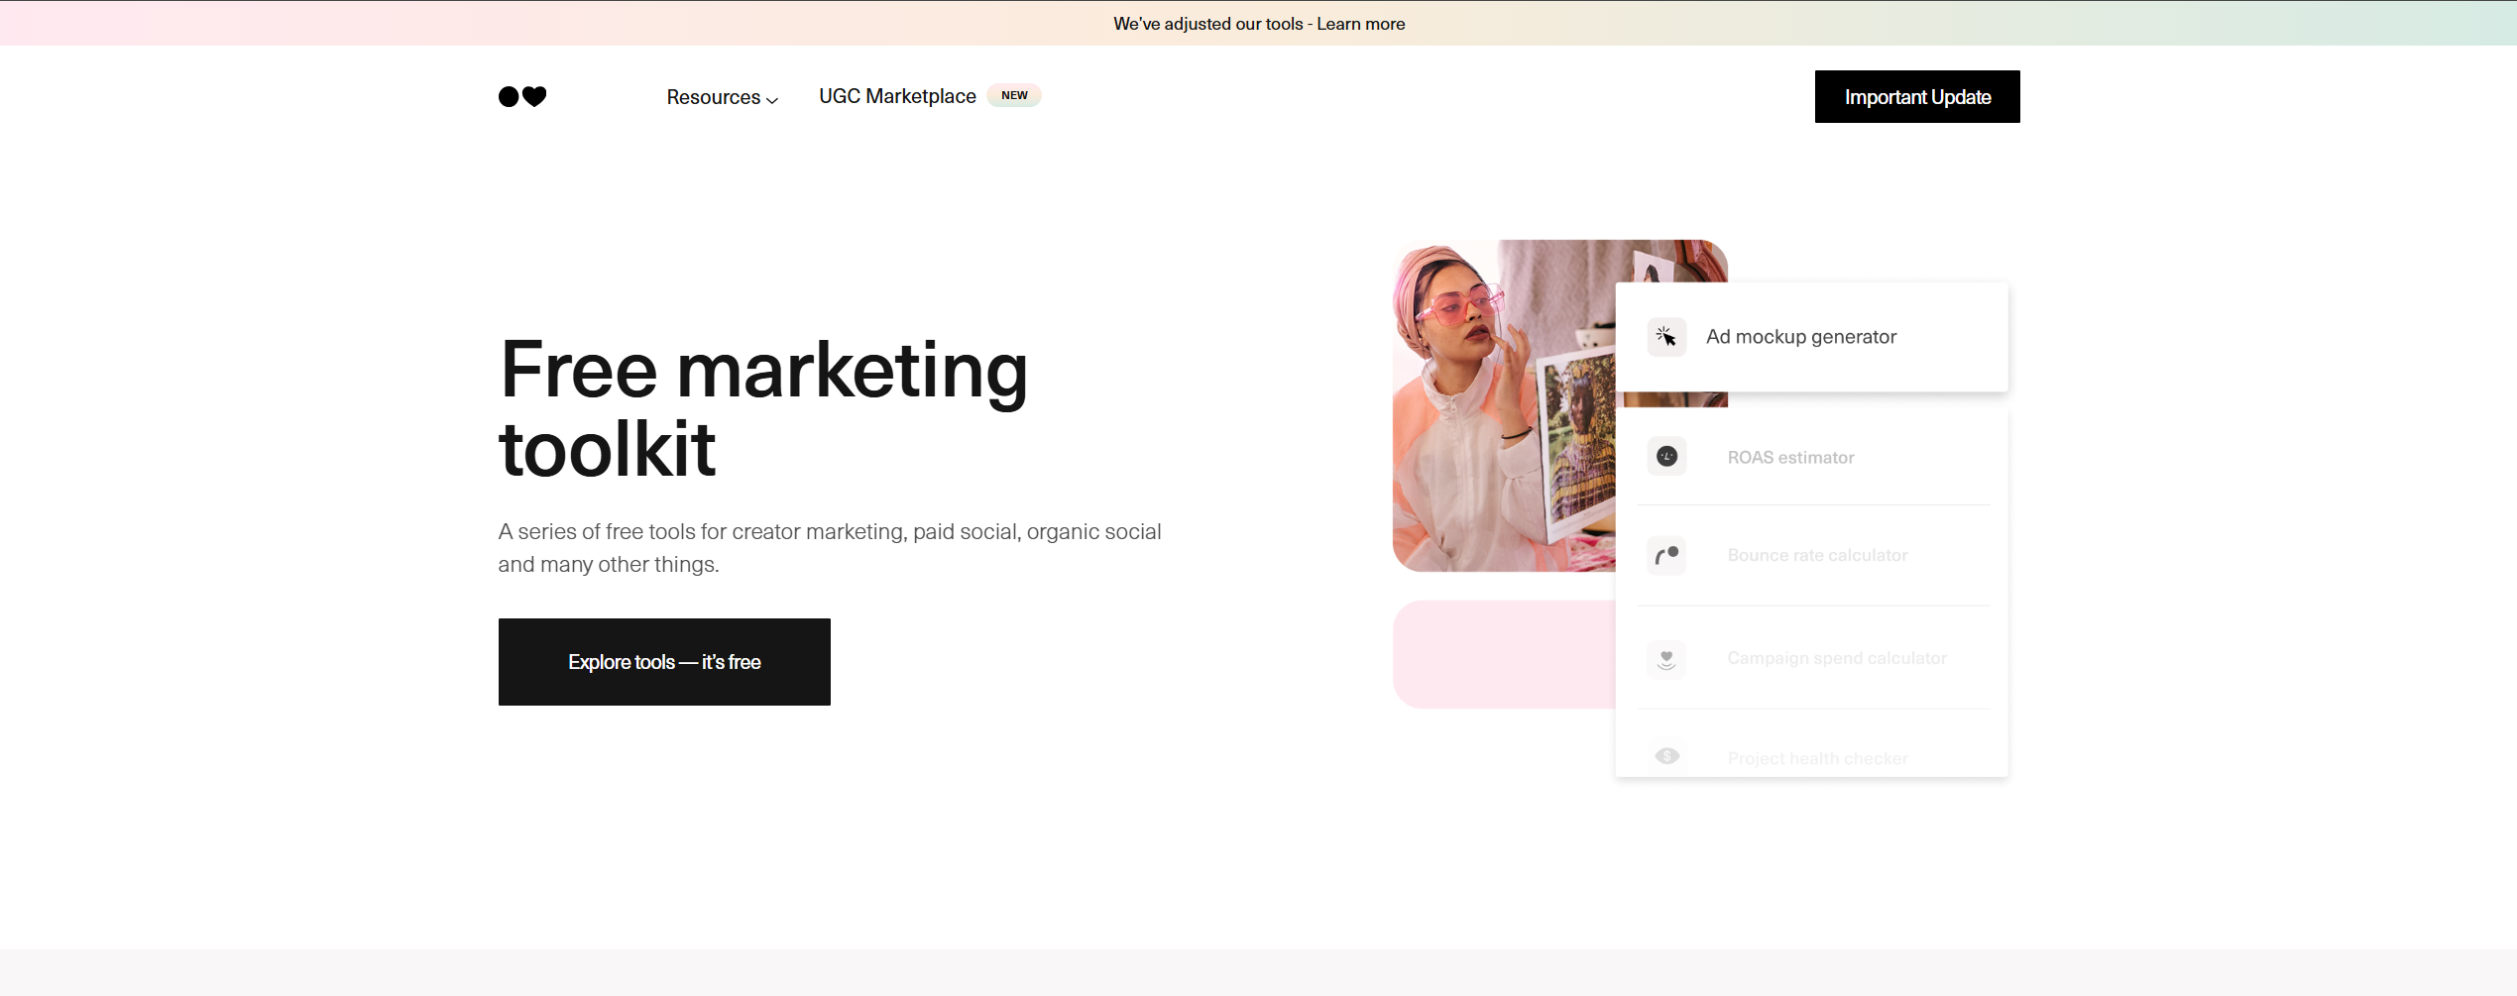This screenshot has width=2517, height=996.
Task: Click the Campaign spend calculator icon
Action: [1666, 658]
